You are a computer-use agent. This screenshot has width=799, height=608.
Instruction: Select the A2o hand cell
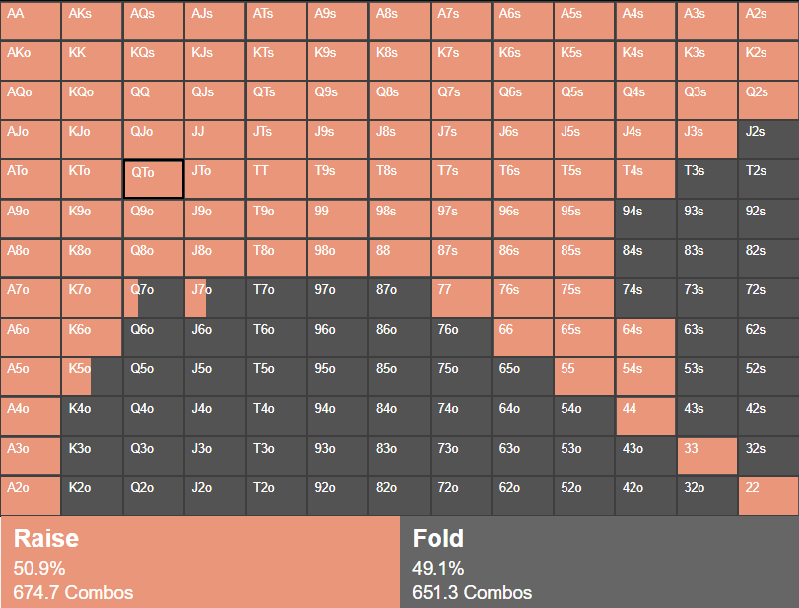click(31, 495)
